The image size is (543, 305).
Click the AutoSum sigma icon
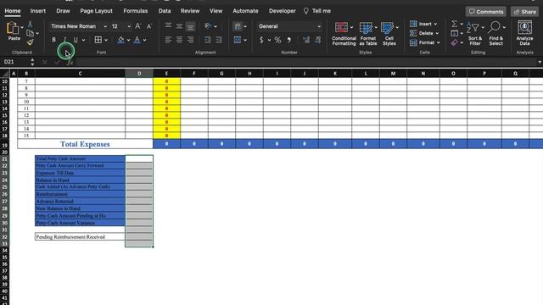pos(455,24)
